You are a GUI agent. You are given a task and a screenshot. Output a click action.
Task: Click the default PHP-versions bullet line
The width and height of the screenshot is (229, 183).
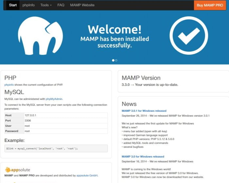148,139
